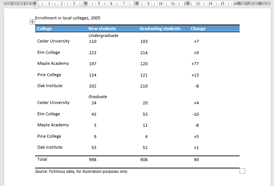Click 'Elm College' in the row with 43
Screen dimensions: 274x186
[49, 114]
